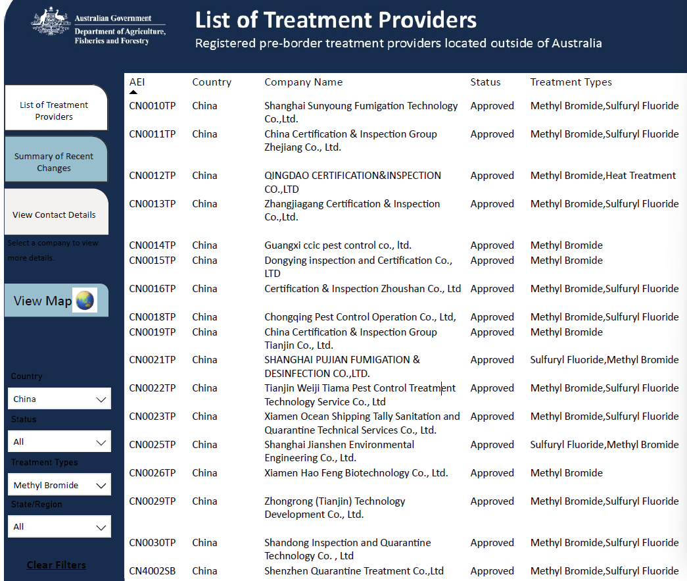Select AEI cell CN0030TP
The height and width of the screenshot is (581, 687).
coord(153,542)
